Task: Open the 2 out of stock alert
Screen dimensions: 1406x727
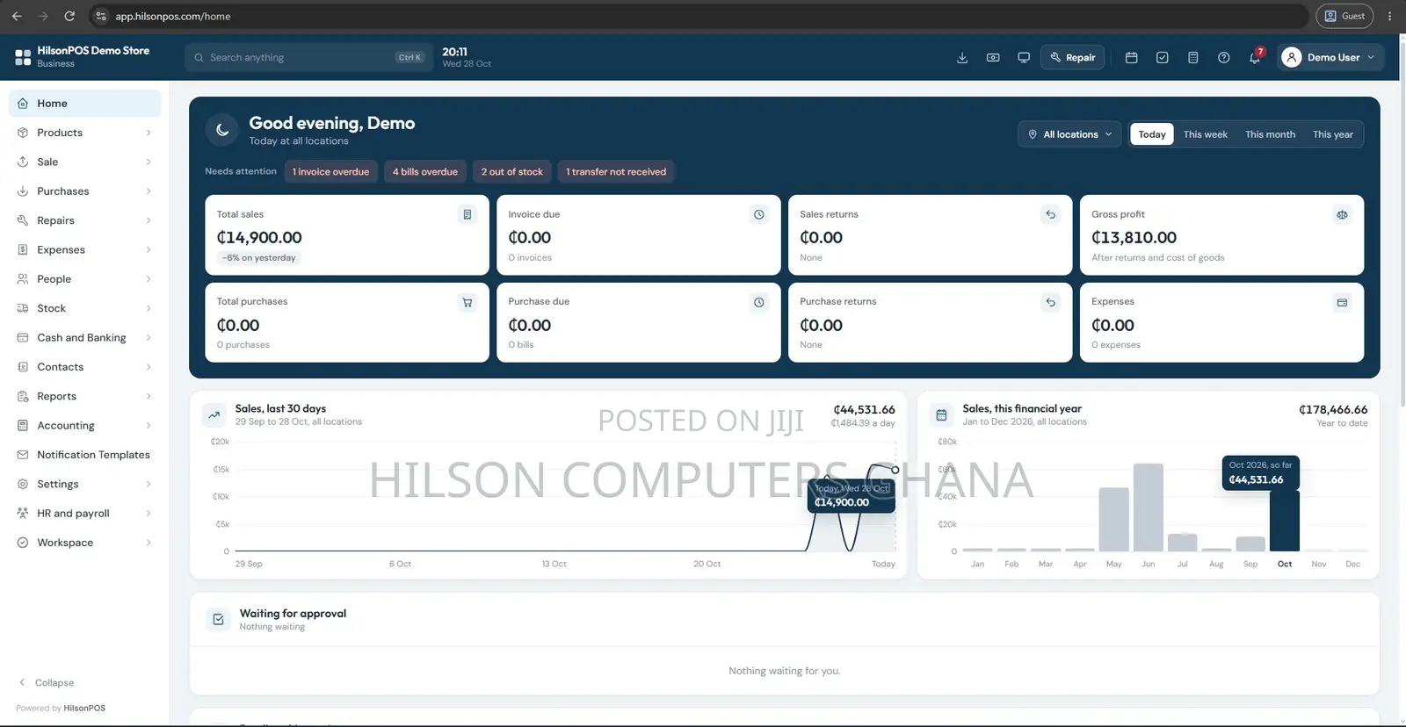Action: click(x=511, y=172)
